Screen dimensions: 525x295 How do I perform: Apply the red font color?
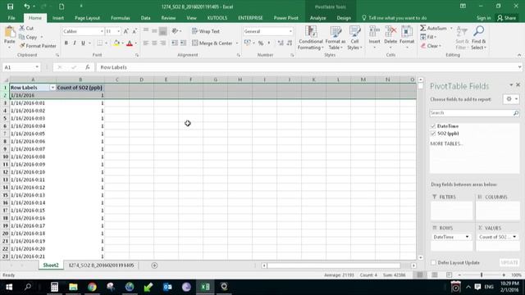(130, 43)
